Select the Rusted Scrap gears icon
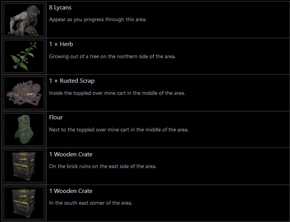The image size is (290, 222). pyautogui.click(x=23, y=93)
